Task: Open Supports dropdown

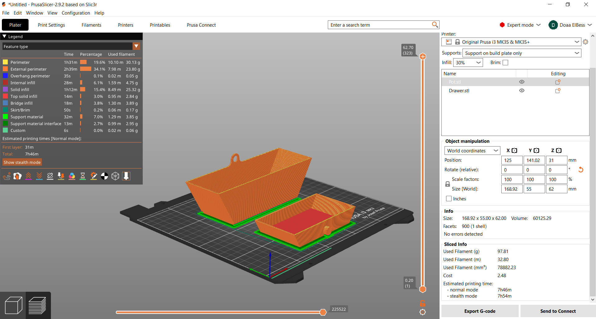Action: 522,53
